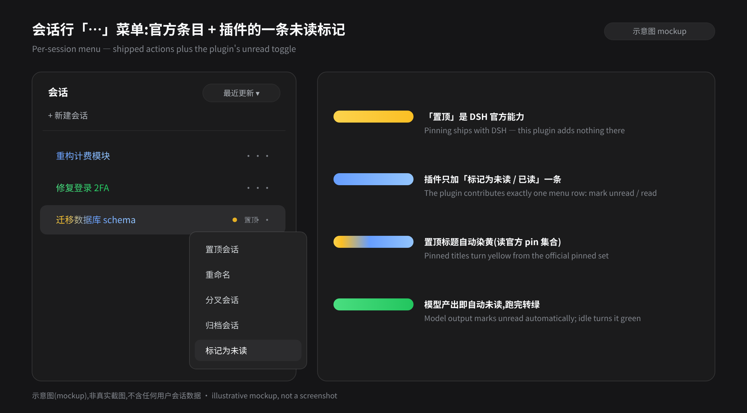Viewport: 747px width, 413px height.
Task: Click the green legend bar
Action: (x=373, y=304)
